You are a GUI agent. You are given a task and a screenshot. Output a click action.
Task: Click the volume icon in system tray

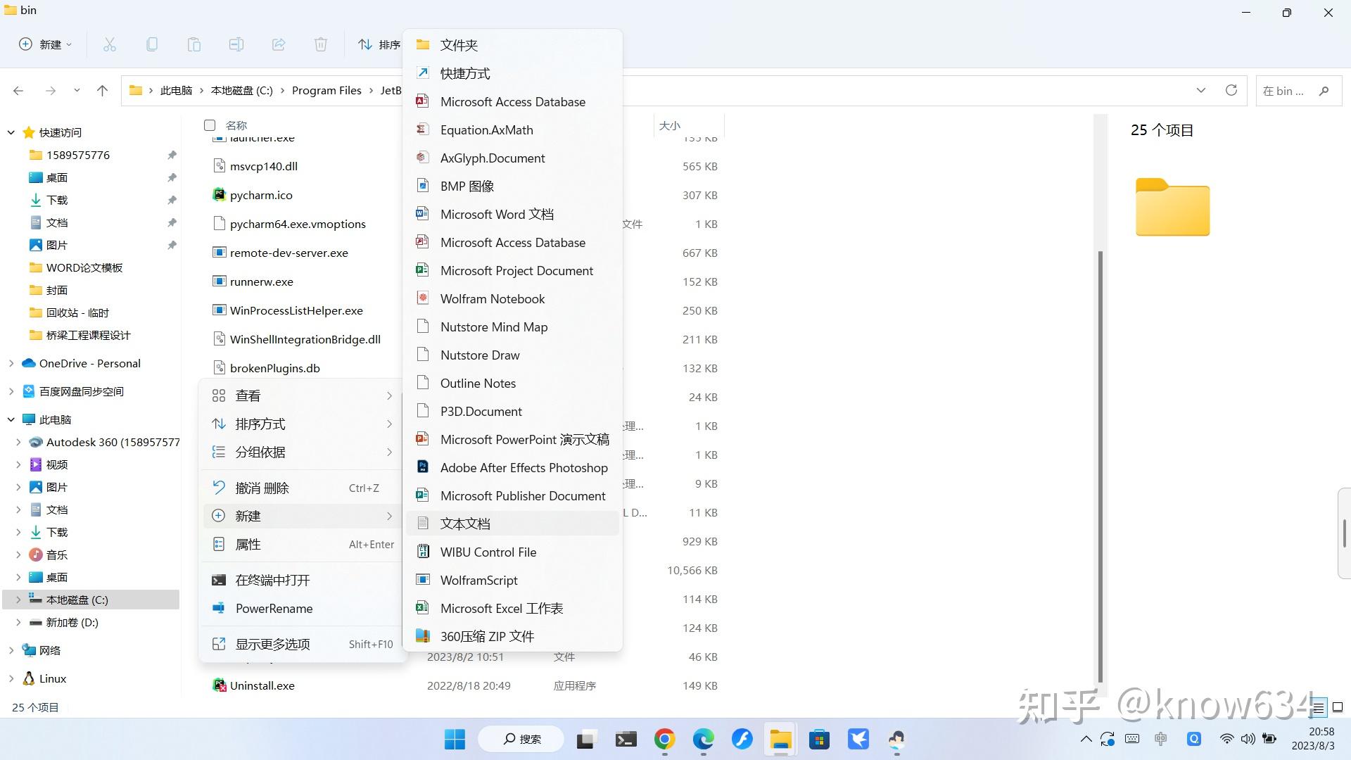coord(1248,739)
